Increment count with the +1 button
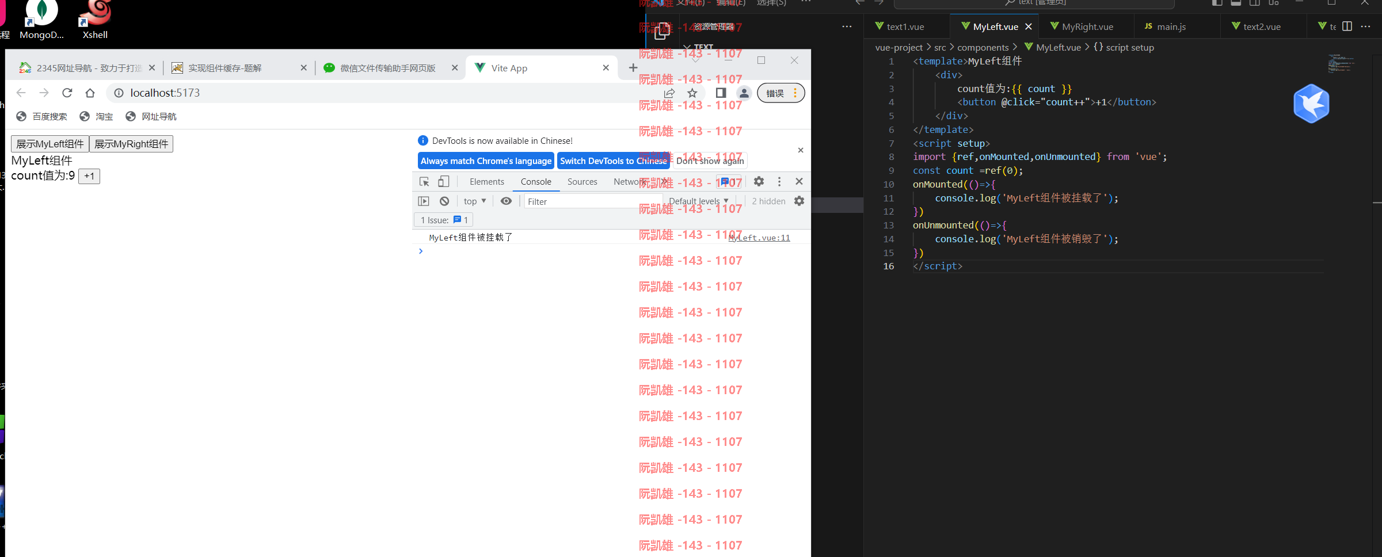The height and width of the screenshot is (557, 1382). [x=89, y=176]
